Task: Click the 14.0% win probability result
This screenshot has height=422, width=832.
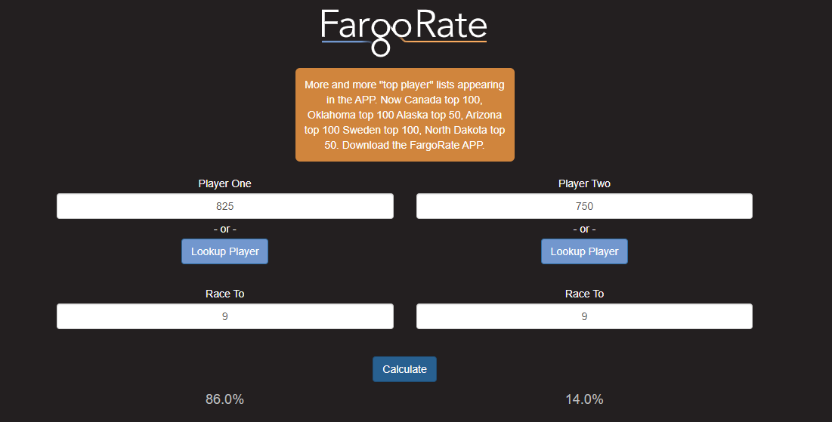Action: [584, 399]
